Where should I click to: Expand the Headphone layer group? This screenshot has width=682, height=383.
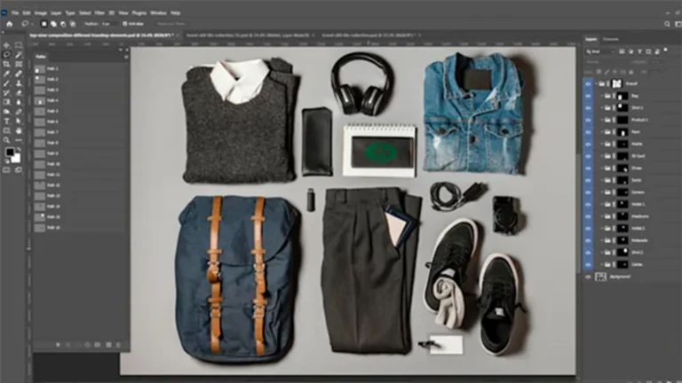602,215
